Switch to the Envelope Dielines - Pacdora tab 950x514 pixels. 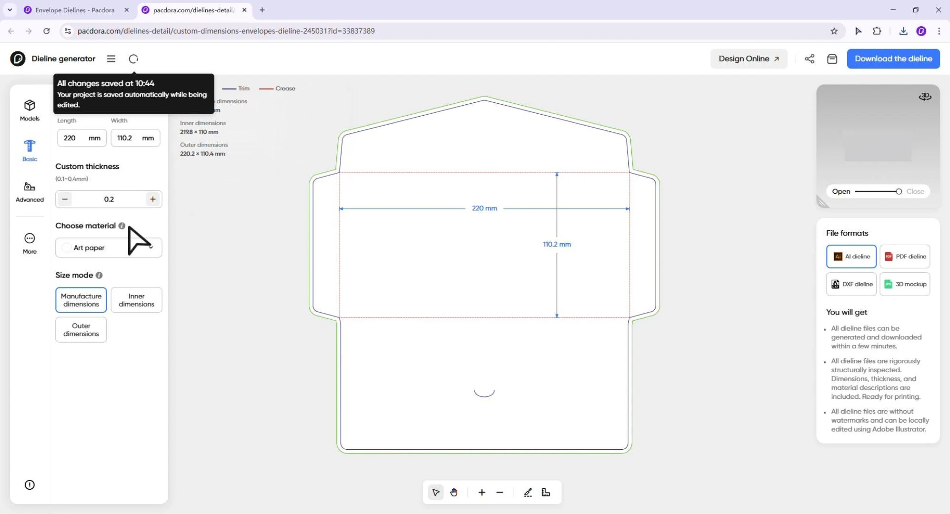coord(76,10)
